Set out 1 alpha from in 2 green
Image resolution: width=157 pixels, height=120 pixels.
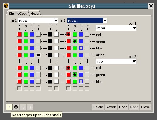click(x=75, y=55)
